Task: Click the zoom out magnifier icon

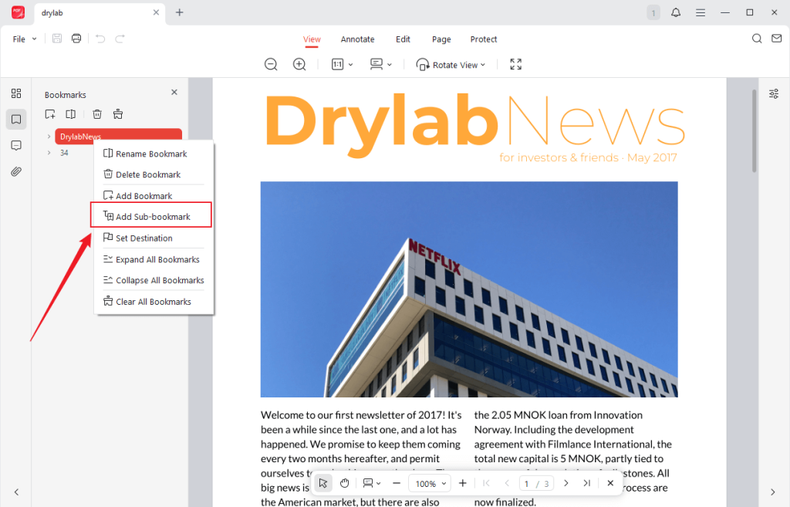Action: point(271,65)
